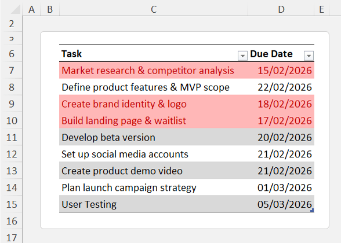Select row 16 header
The image size is (341, 243).
click(12, 221)
